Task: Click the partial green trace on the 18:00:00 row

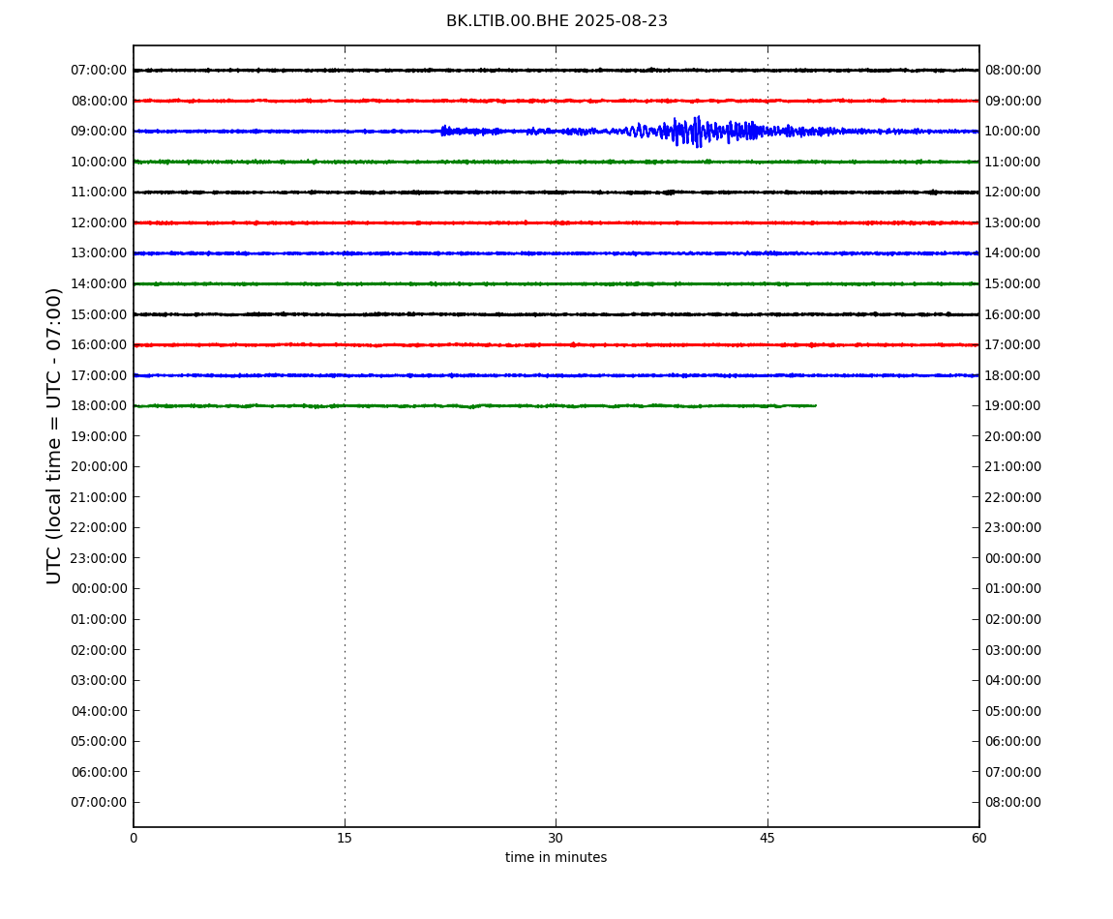Action: point(475,406)
